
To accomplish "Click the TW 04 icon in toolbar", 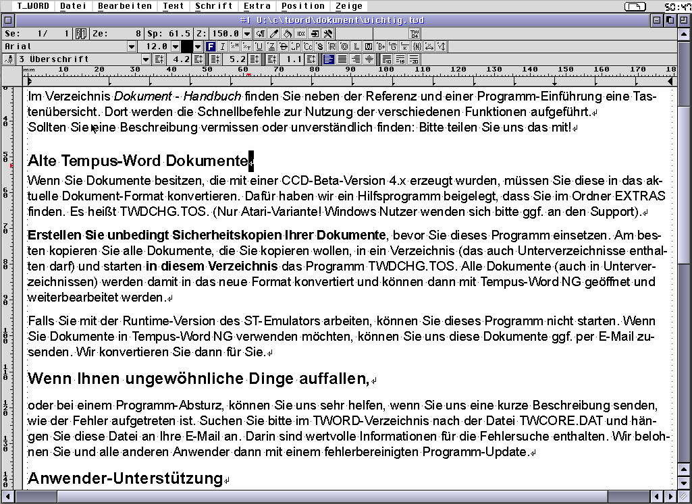I will pyautogui.click(x=415, y=33).
